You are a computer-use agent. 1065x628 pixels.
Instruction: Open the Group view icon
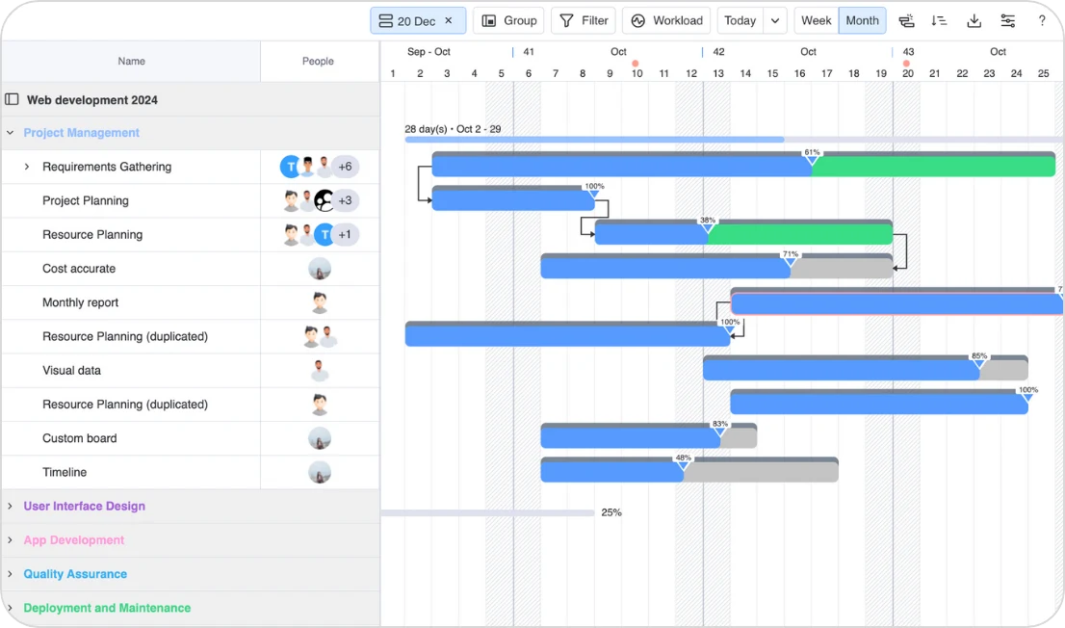coord(508,19)
